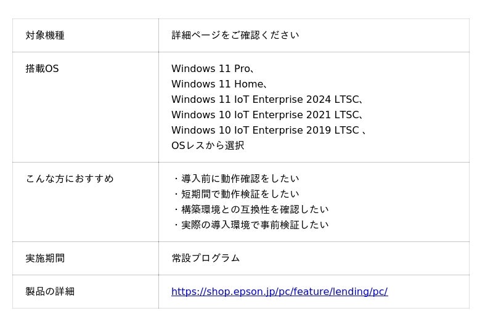Click the 搭載OS row label
Image resolution: width=493 pixels, height=327 pixels.
(42, 69)
